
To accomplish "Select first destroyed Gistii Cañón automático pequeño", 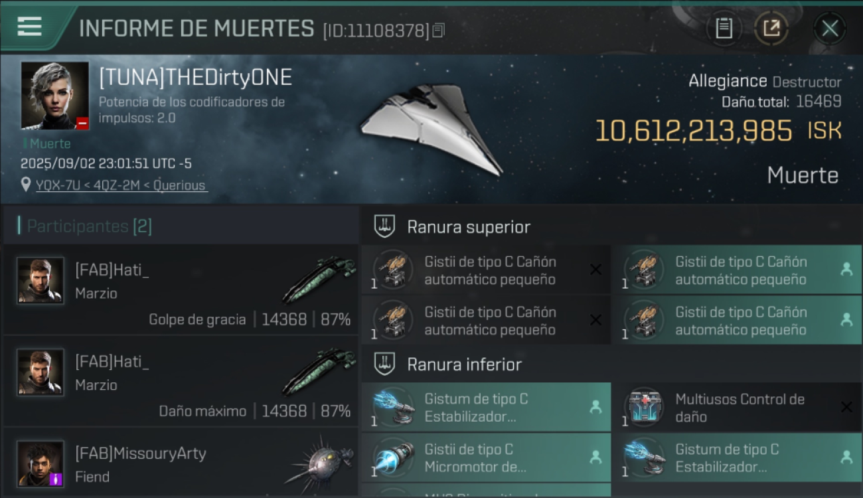I will (486, 270).
